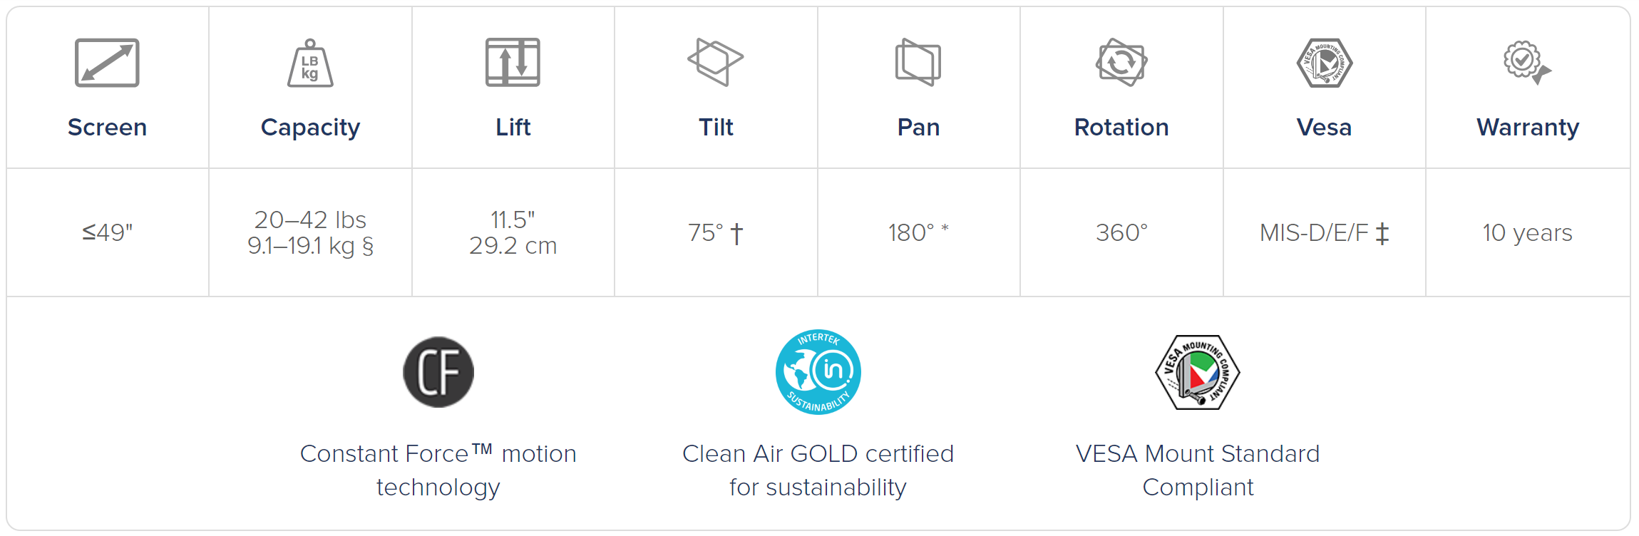Click the 10 years warranty value
This screenshot has width=1639, height=536.
[x=1527, y=232]
